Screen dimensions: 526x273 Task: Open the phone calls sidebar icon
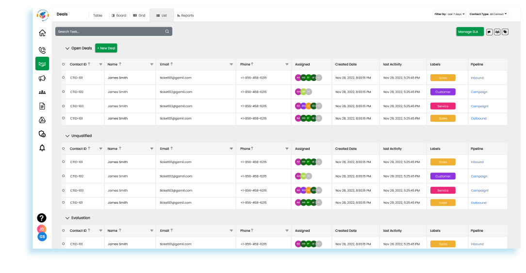(42, 50)
